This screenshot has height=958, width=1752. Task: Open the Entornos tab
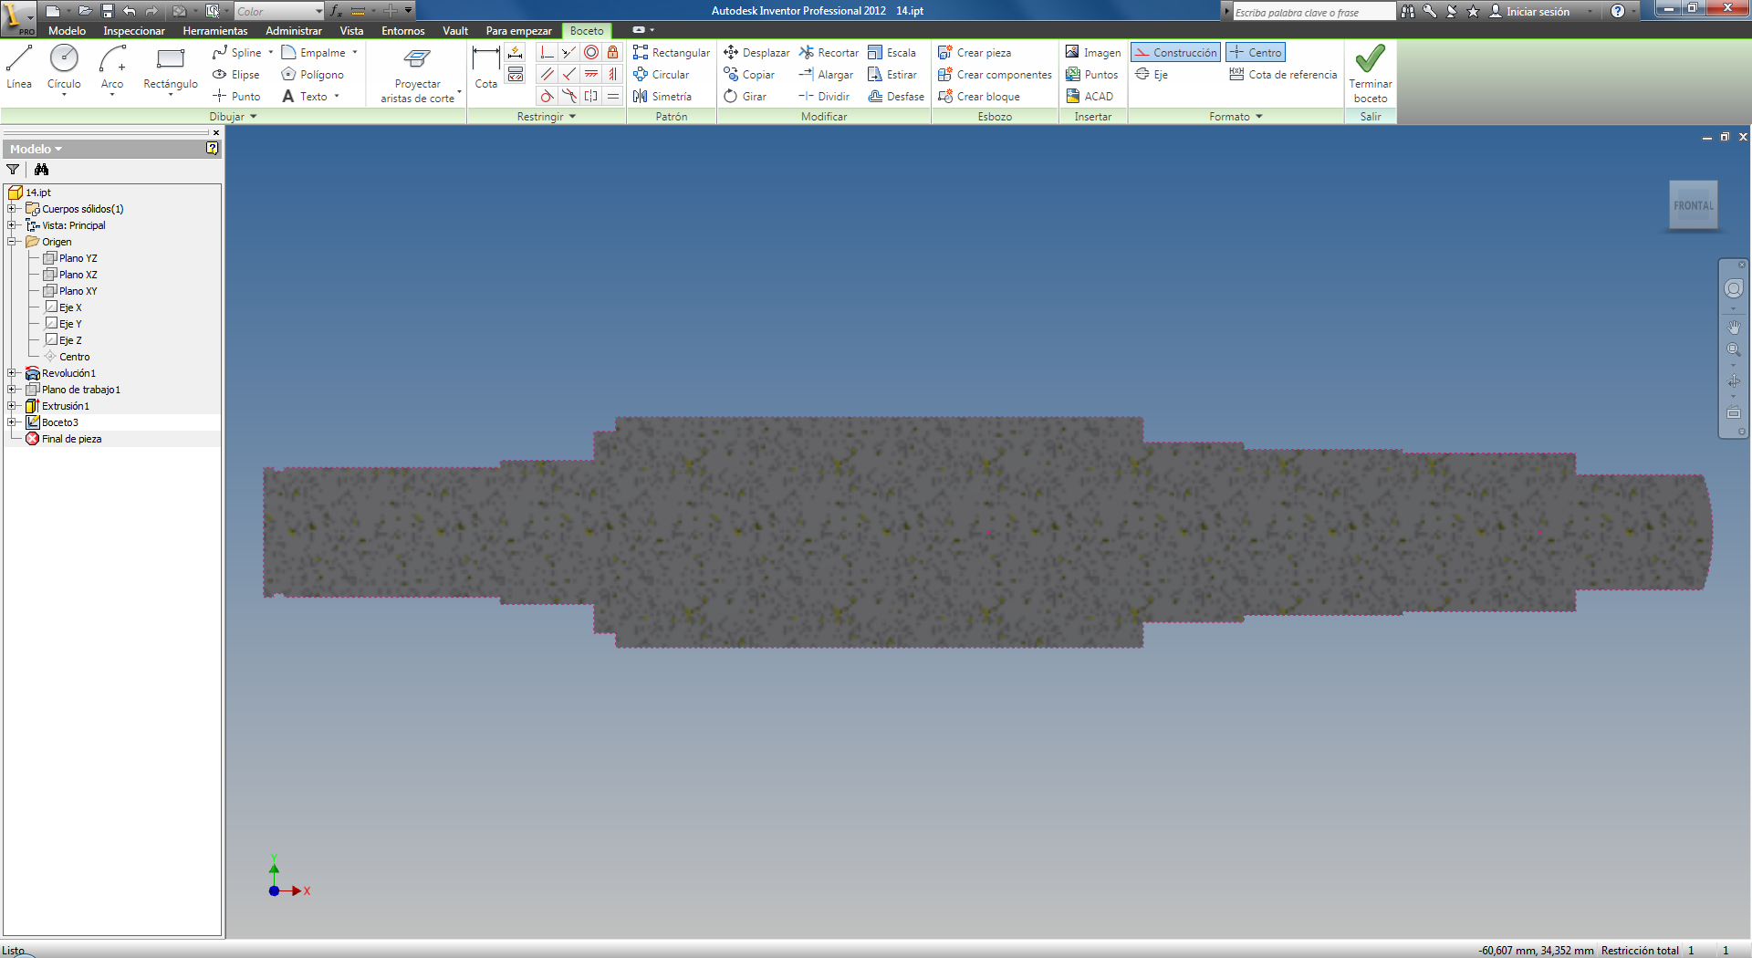(x=403, y=31)
